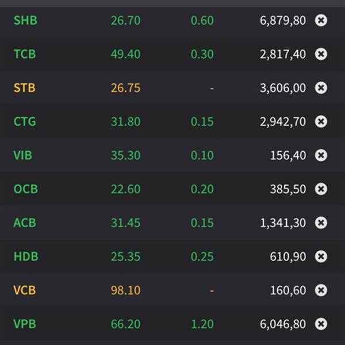Delete ACB from the list
This screenshot has width=345, height=345.
[x=321, y=223]
